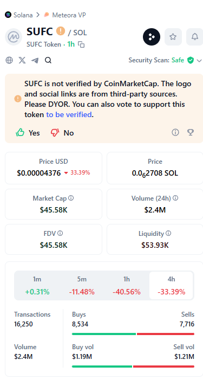Select the 1m timeframe tab
Image resolution: width=203 pixels, height=379 pixels.
point(37,285)
